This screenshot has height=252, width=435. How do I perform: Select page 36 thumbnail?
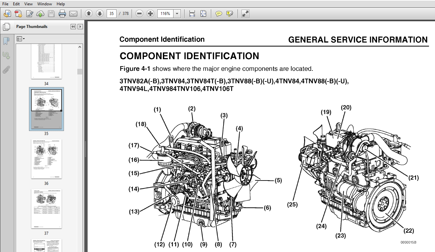(x=46, y=159)
